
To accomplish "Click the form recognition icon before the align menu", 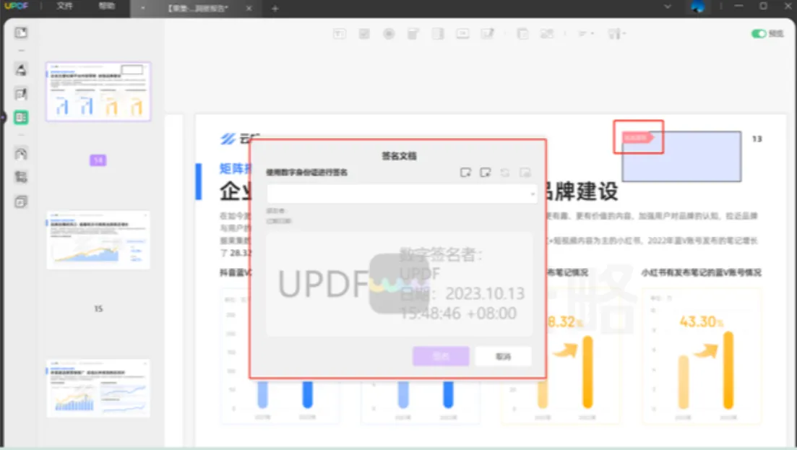I will [547, 34].
